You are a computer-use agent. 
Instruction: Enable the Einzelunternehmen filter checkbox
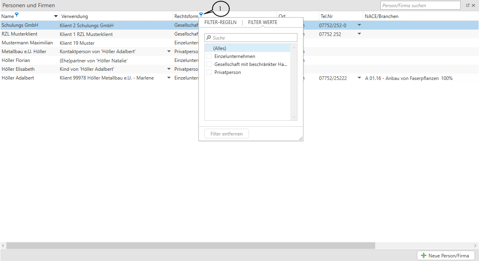click(x=209, y=56)
